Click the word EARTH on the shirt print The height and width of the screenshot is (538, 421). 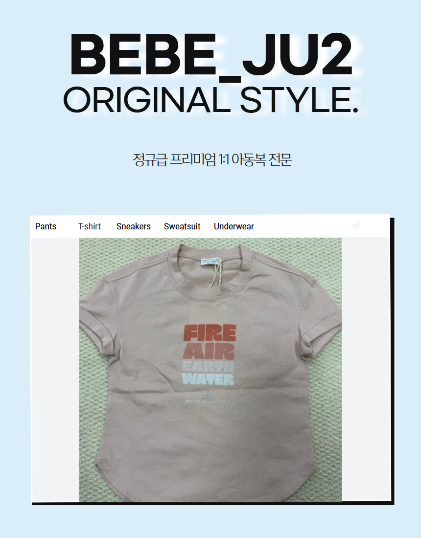[208, 367]
